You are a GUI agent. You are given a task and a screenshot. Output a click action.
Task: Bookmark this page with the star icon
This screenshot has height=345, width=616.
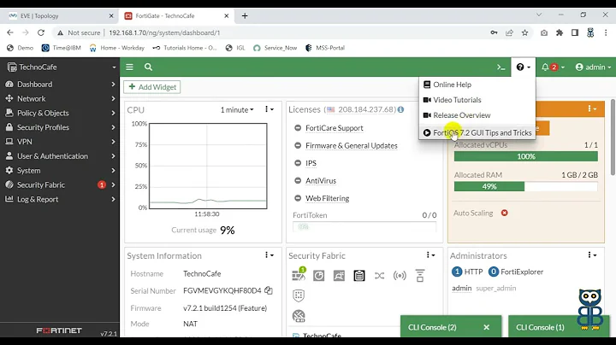click(524, 33)
